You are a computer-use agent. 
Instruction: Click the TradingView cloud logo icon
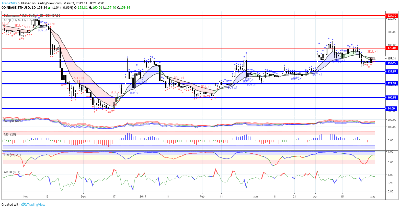24,204
